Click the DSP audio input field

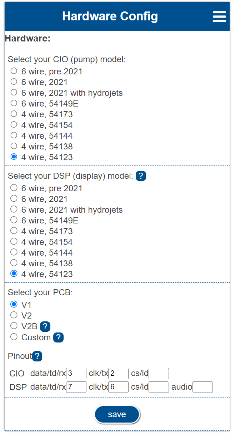coord(202,387)
